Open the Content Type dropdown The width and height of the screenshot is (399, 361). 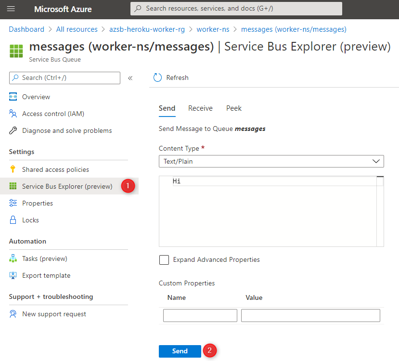[x=271, y=161]
